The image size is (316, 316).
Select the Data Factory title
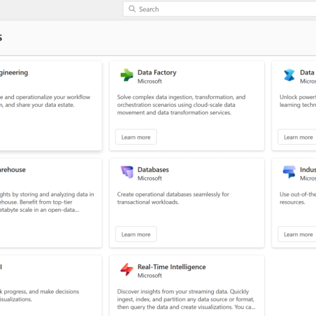157,72
